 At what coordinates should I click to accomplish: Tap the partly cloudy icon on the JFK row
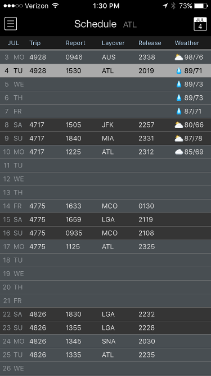click(179, 125)
